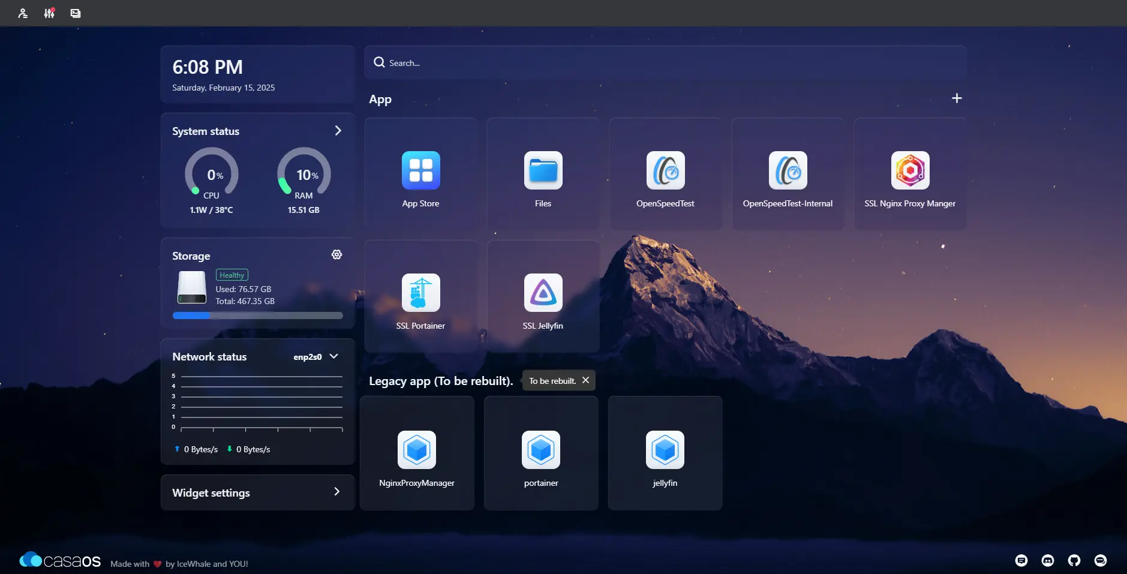Launch OpenSpeedTest app
Image resolution: width=1127 pixels, height=574 pixels.
(665, 170)
